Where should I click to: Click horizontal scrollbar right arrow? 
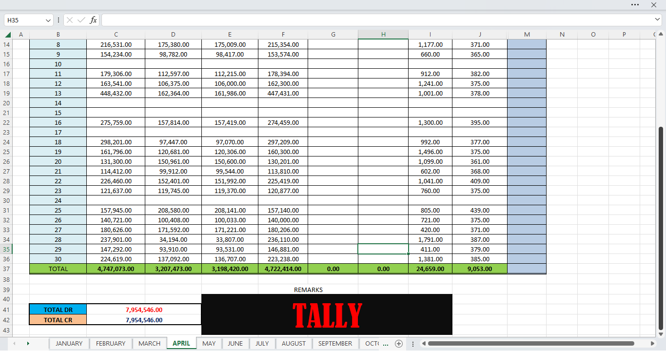coord(653,343)
